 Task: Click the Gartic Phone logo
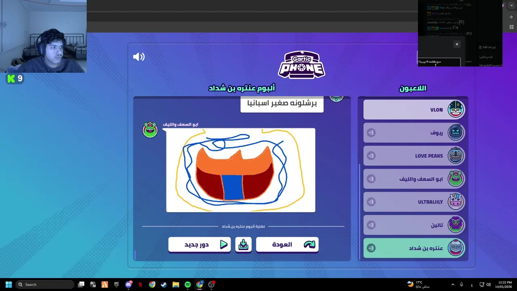pos(301,65)
